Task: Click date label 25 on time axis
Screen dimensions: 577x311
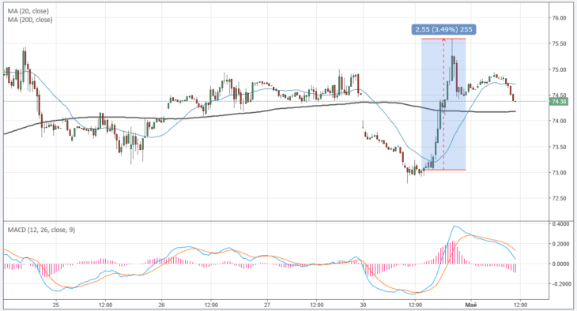Action: 56,305
